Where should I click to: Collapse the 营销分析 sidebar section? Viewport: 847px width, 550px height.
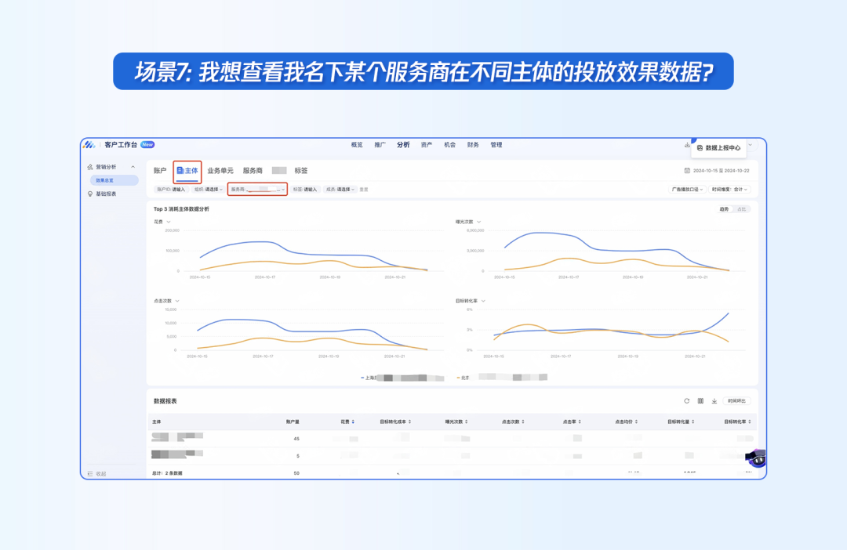click(133, 167)
